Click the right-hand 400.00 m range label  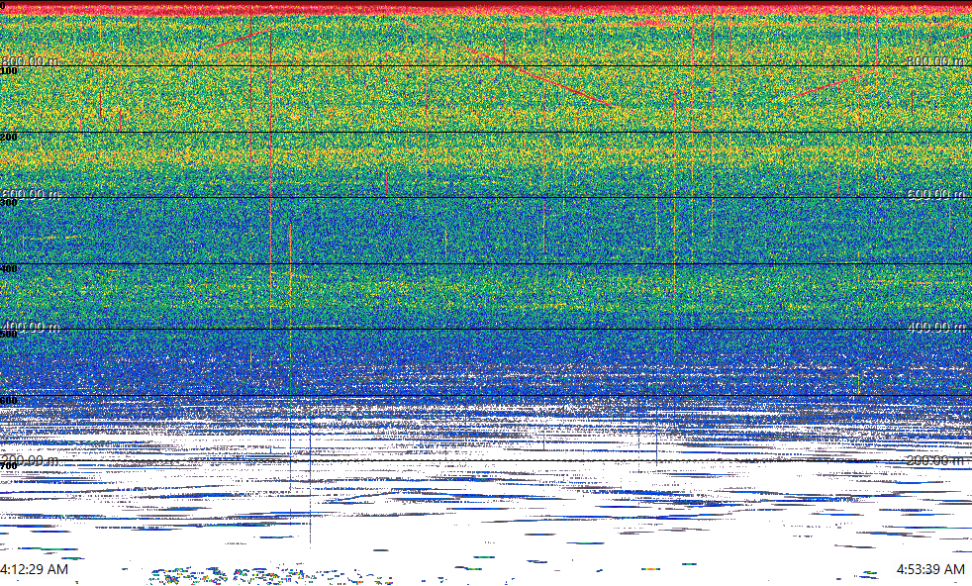point(935,327)
